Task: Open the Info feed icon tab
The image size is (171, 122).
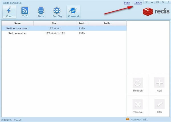Action: point(25,12)
